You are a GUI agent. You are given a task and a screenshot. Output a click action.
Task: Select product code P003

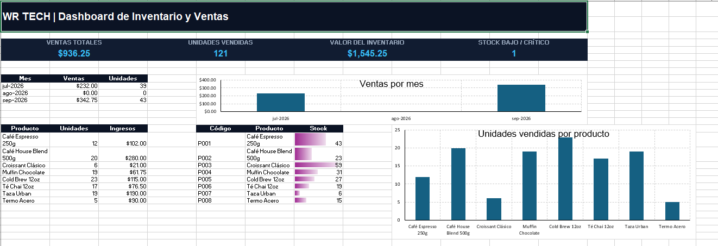coord(221,165)
